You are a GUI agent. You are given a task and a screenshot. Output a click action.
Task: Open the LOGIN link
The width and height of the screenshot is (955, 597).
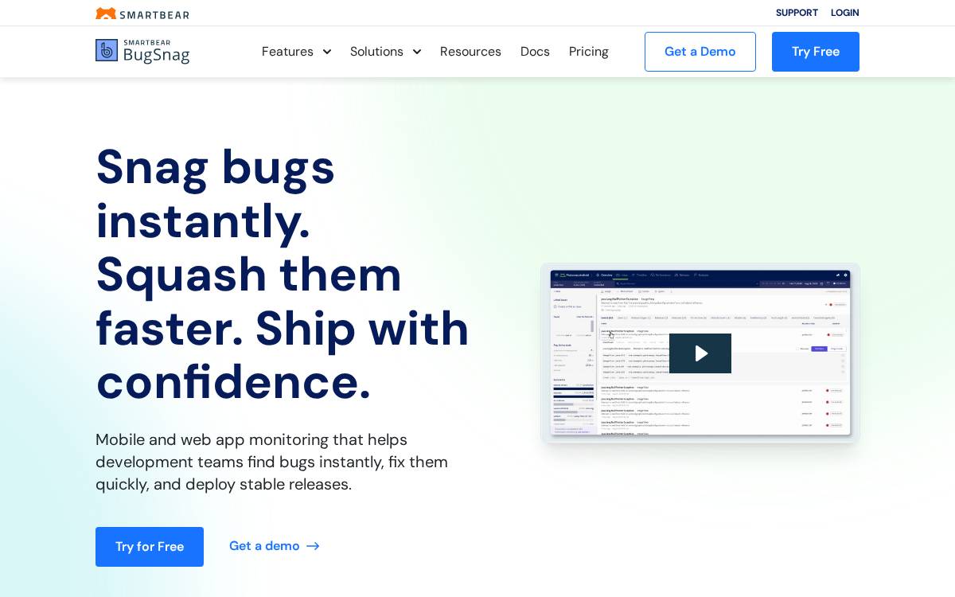[x=844, y=13]
